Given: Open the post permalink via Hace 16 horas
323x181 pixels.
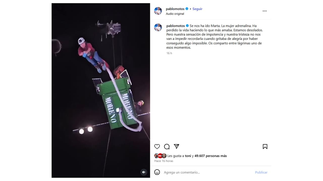Looking at the screenshot, I should coord(164,161).
